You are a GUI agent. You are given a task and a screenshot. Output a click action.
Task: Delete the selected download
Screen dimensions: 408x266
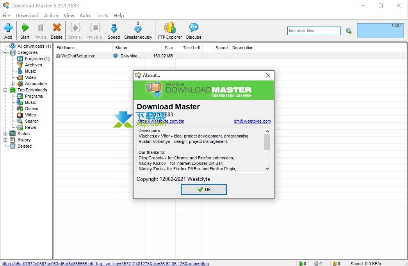pyautogui.click(x=57, y=30)
